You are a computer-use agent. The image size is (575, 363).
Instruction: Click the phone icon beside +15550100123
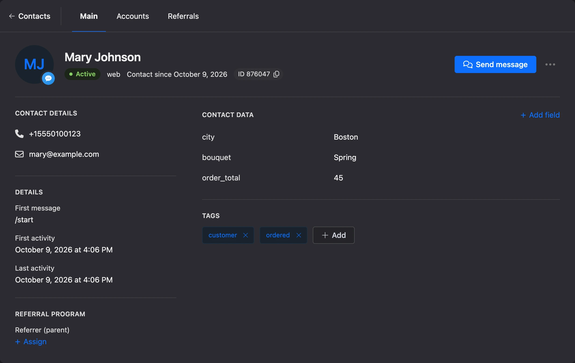19,133
